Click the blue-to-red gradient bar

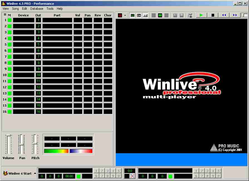click(81, 151)
